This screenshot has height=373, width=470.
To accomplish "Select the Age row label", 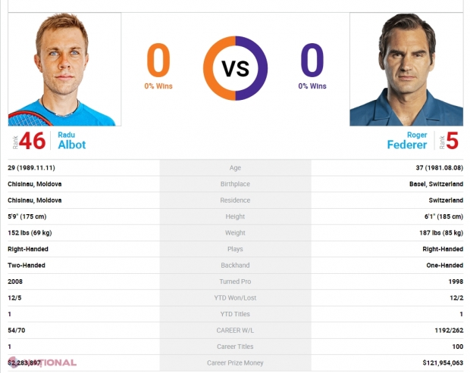I will 235,168.
